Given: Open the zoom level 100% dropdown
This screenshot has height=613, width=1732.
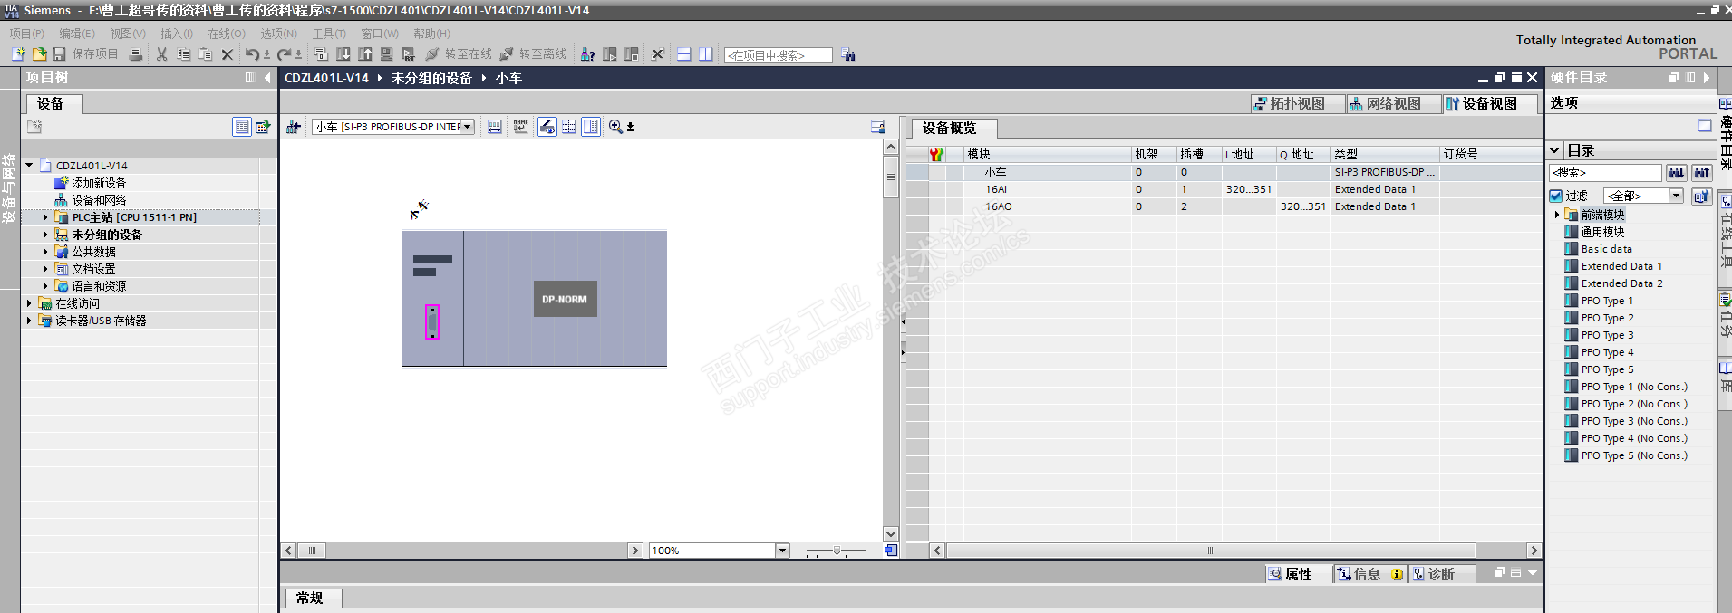Looking at the screenshot, I should click(x=782, y=551).
